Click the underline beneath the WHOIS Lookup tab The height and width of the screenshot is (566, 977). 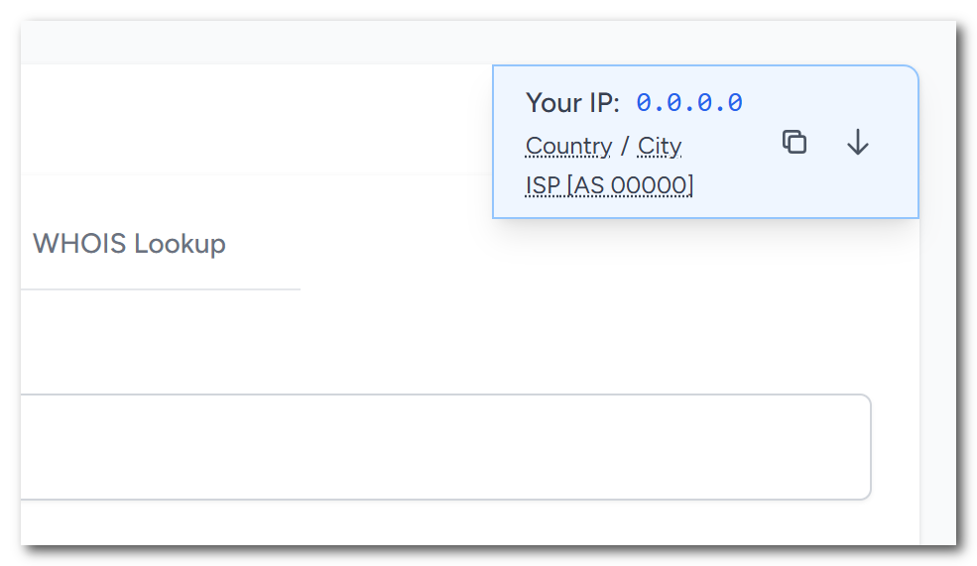point(159,289)
